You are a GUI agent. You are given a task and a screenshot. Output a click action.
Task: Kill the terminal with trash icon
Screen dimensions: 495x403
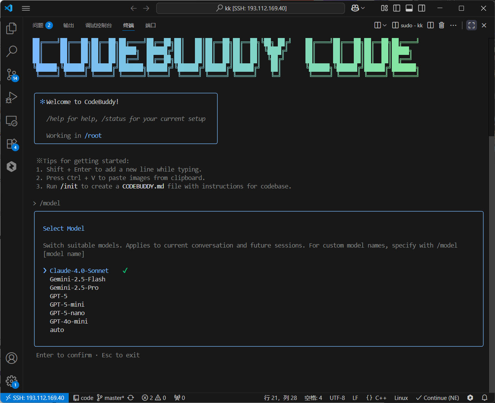point(442,25)
